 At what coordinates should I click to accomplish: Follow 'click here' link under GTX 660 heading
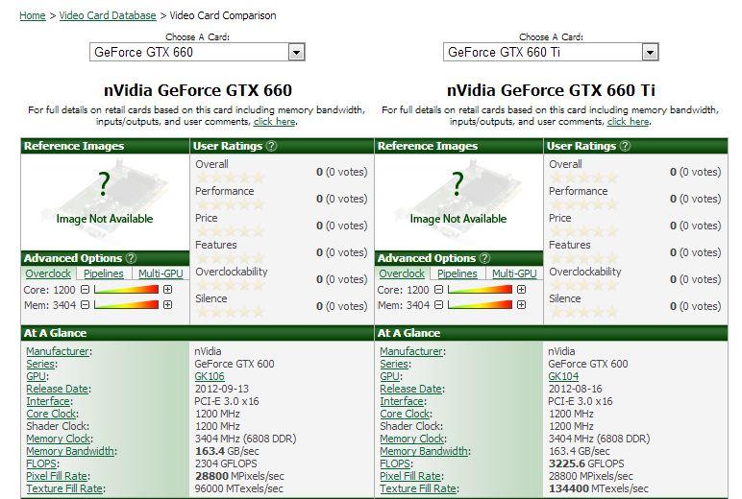tap(275, 122)
